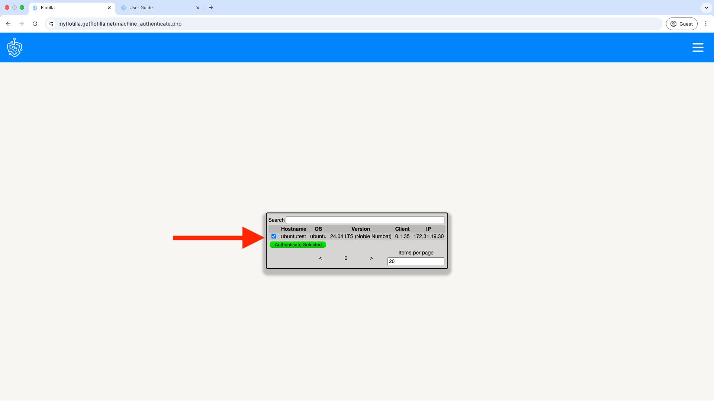714x401 pixels.
Task: Click the Flotilla shield logo
Action: click(x=15, y=48)
